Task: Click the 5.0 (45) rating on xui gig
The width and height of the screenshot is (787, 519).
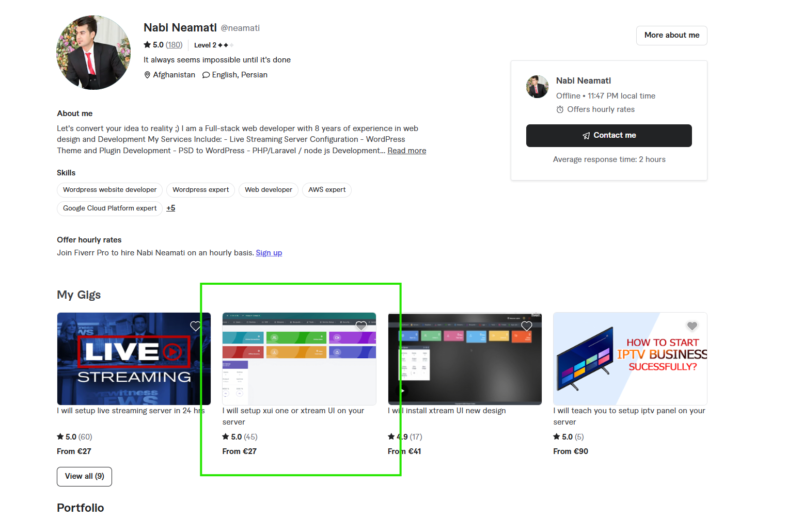Action: click(x=240, y=437)
